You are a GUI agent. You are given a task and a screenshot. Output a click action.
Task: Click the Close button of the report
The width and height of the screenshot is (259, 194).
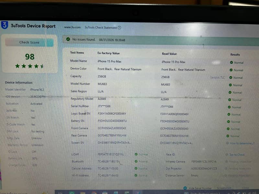coord(245,188)
